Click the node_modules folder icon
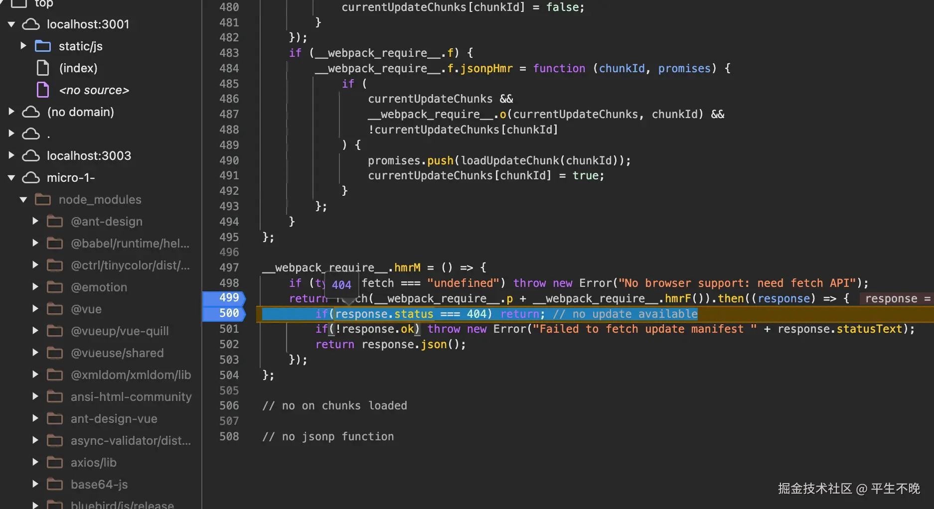The width and height of the screenshot is (934, 509). tap(43, 200)
